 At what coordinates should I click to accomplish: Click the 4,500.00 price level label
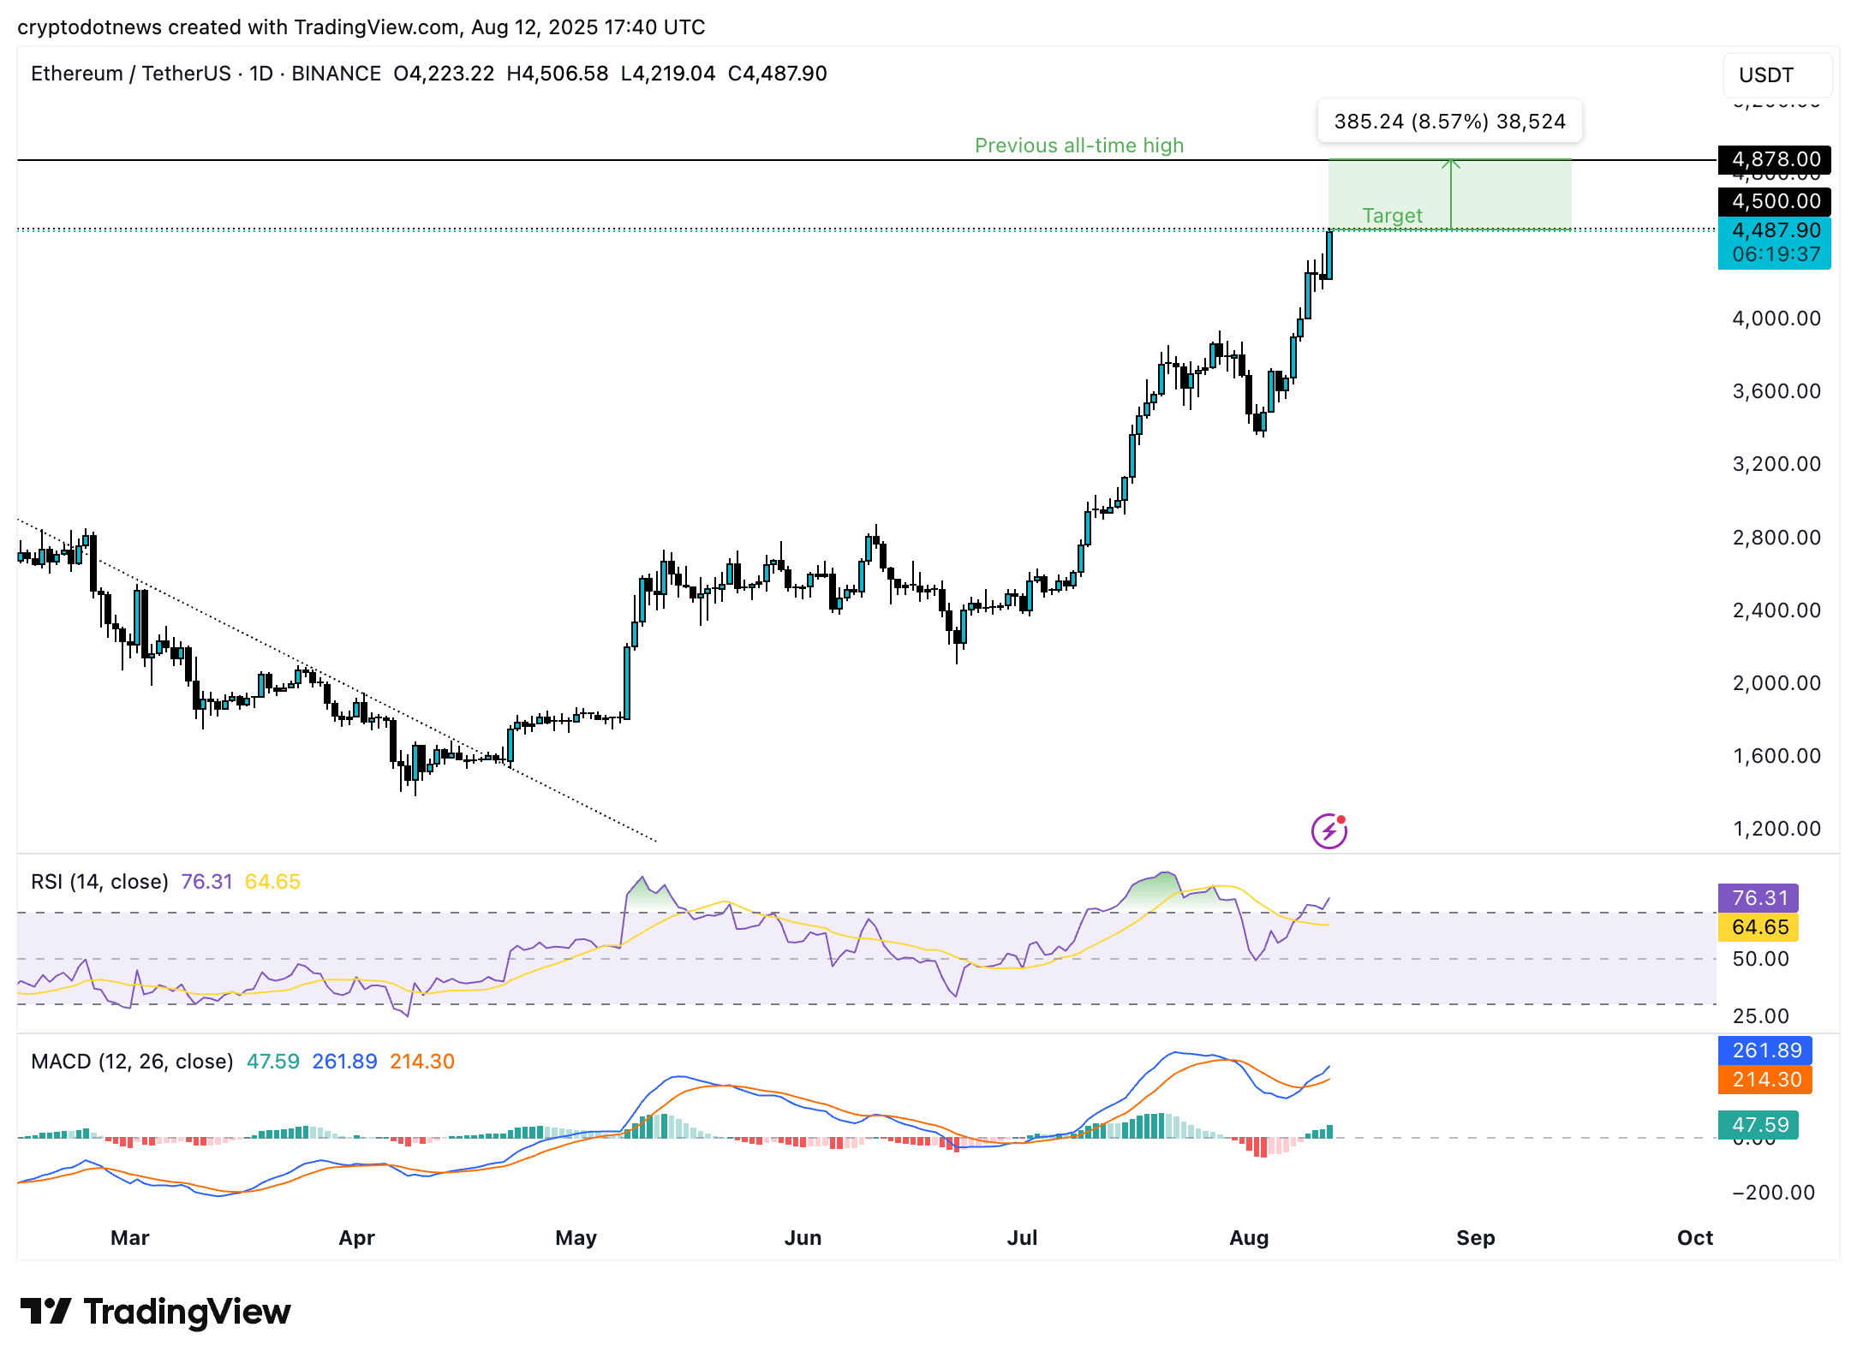(x=1774, y=201)
